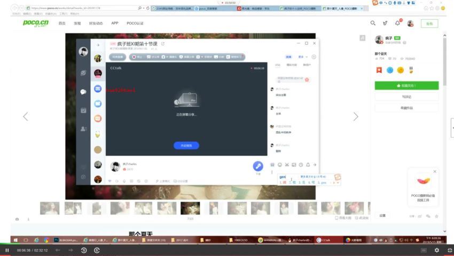This screenshot has height=256, width=454.
Task: Click the contacts icon in CCtalk sidebar
Action: coord(83,129)
